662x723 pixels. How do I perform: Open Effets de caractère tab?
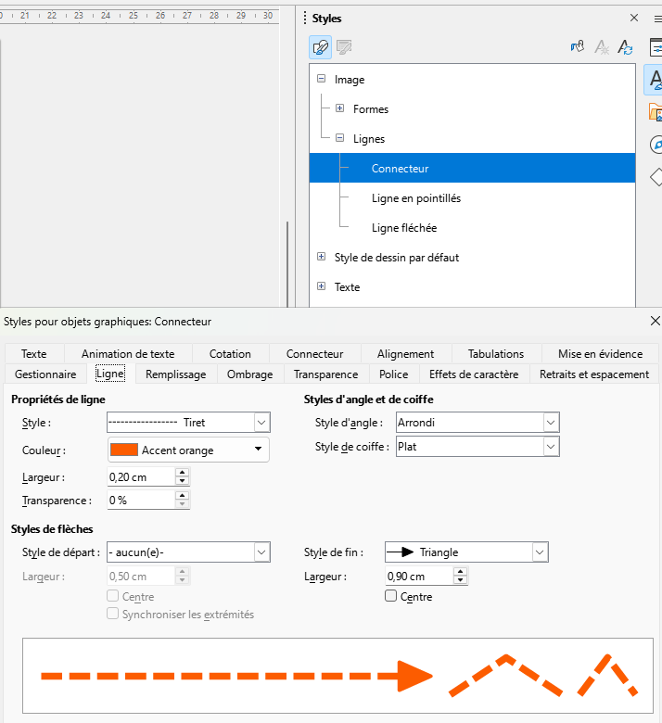[x=473, y=374]
